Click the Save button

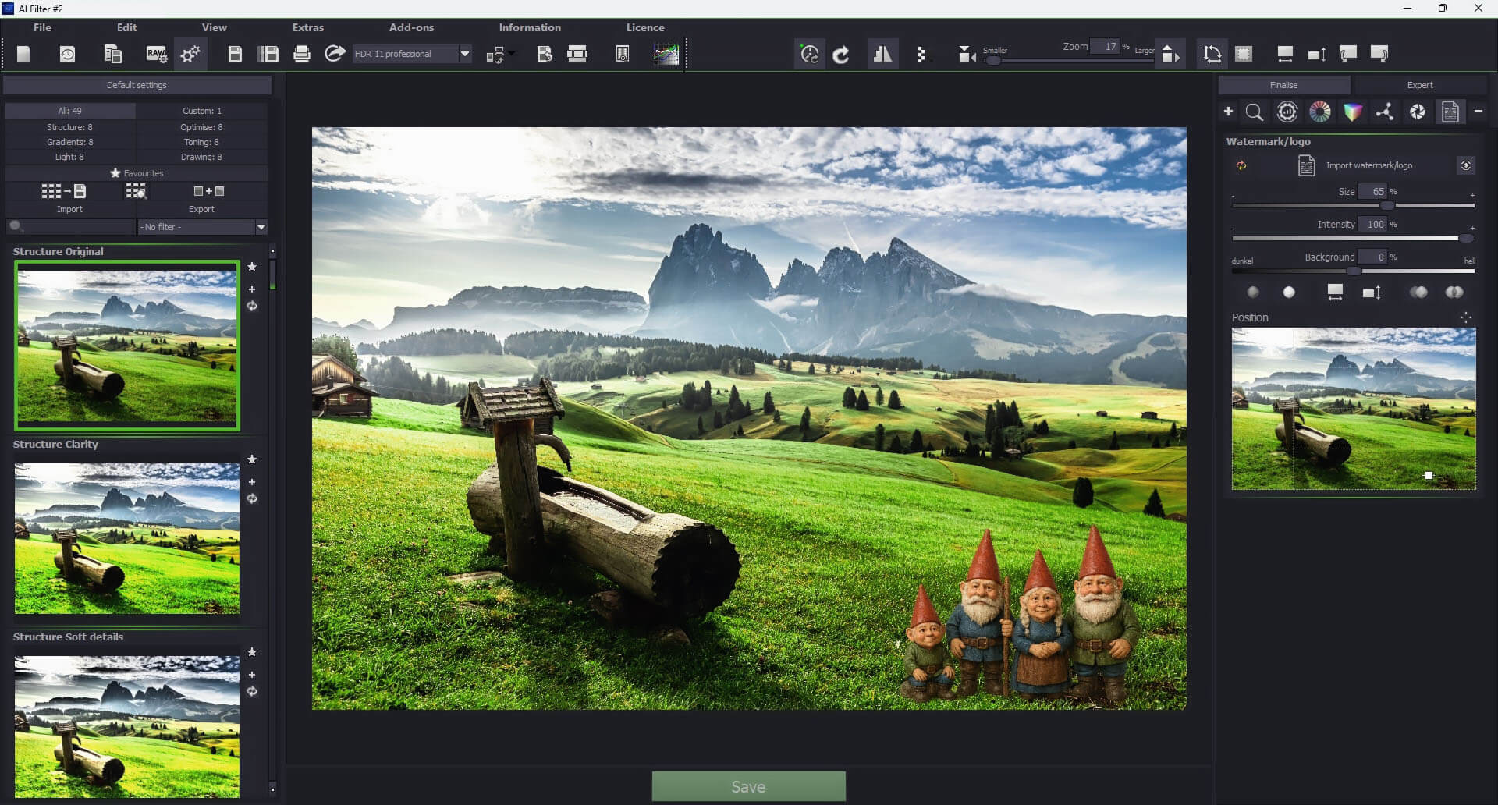[x=748, y=786]
